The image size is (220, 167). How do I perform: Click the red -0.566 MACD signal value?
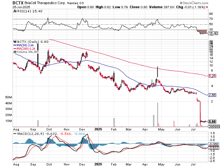tap(65, 134)
